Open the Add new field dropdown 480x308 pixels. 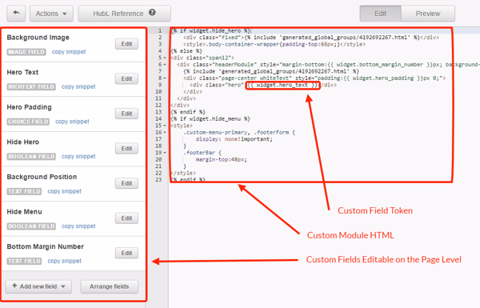(x=38, y=286)
